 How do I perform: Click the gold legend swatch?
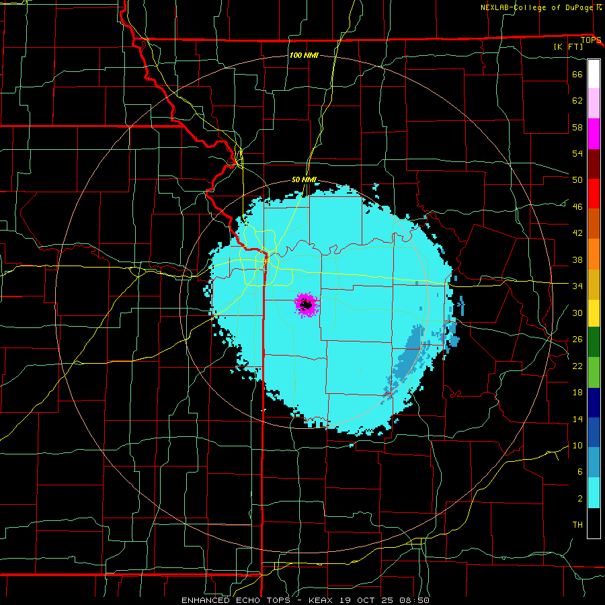pyautogui.click(x=594, y=284)
